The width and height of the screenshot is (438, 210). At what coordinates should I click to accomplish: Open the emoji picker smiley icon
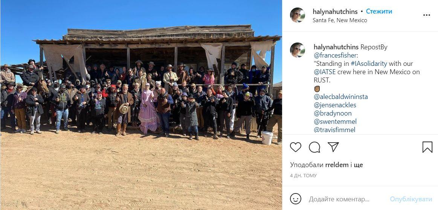click(x=296, y=199)
